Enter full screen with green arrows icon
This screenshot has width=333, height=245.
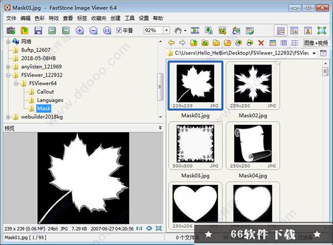(x=322, y=31)
